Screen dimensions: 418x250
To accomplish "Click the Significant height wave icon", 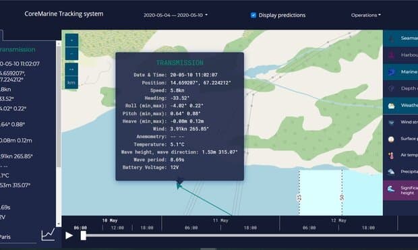I will [x=391, y=189].
